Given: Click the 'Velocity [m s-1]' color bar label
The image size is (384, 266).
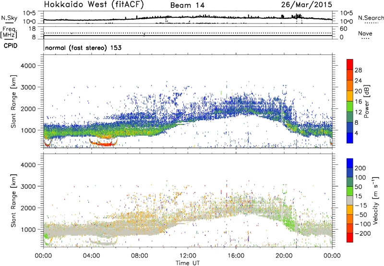Looking at the screenshot, I should [x=375, y=200].
